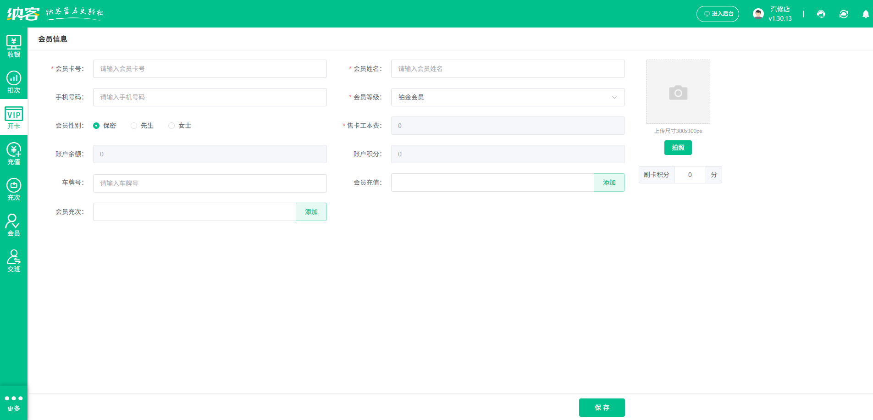
Task: Click the 进入后台 button
Action: tap(718, 14)
